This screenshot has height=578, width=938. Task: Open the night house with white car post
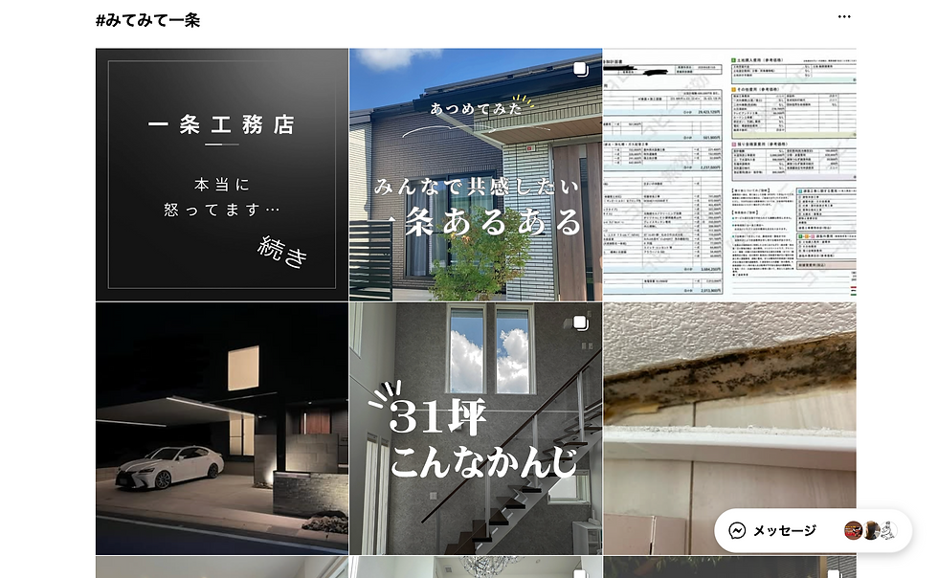[222, 429]
